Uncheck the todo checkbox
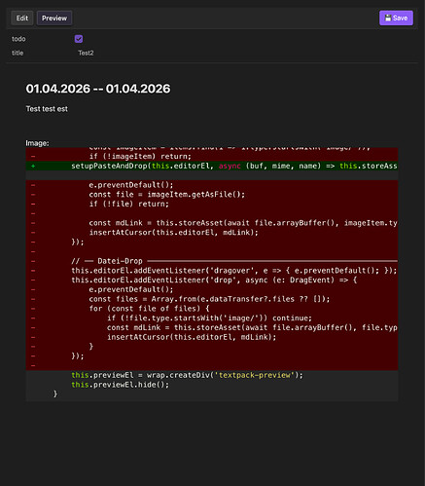The image size is (425, 486). click(79, 39)
